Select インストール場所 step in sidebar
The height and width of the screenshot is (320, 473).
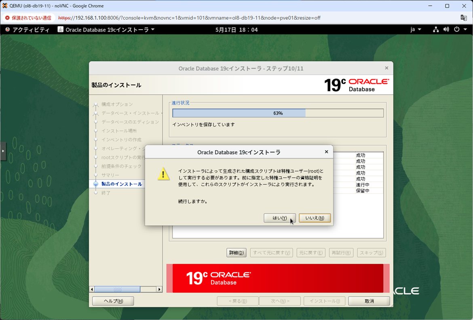[x=119, y=131]
